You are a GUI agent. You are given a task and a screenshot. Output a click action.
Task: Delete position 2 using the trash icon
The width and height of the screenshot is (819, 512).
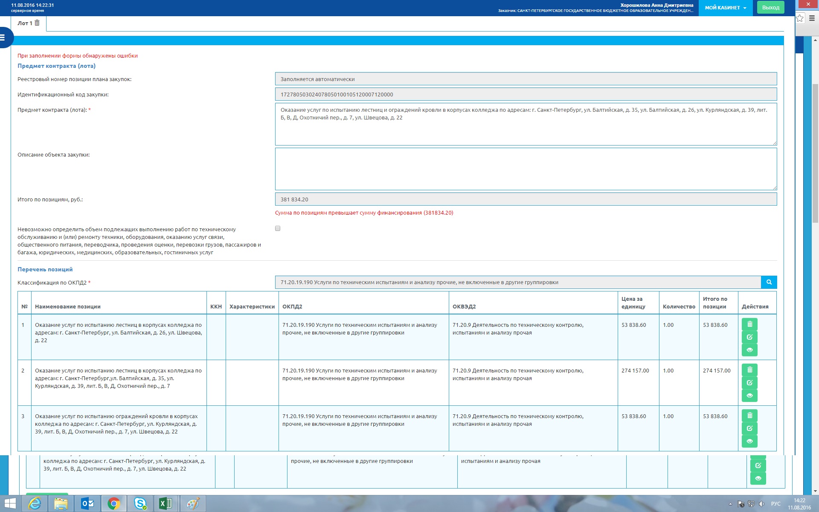[x=749, y=370]
